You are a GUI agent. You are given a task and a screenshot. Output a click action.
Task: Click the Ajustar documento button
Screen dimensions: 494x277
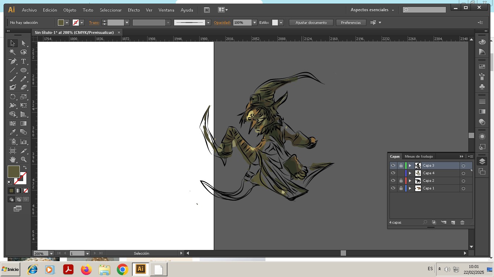[x=311, y=22]
